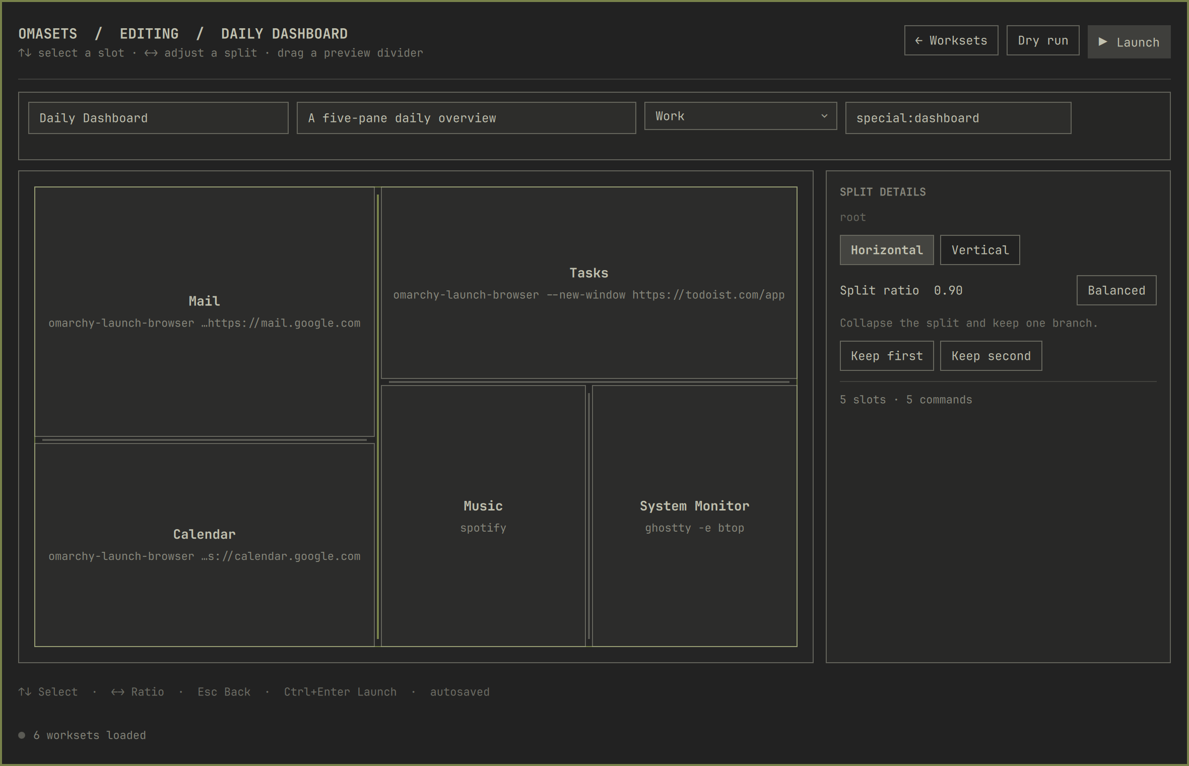1189x766 pixels.
Task: Select the Tasks slot
Action: (x=588, y=283)
